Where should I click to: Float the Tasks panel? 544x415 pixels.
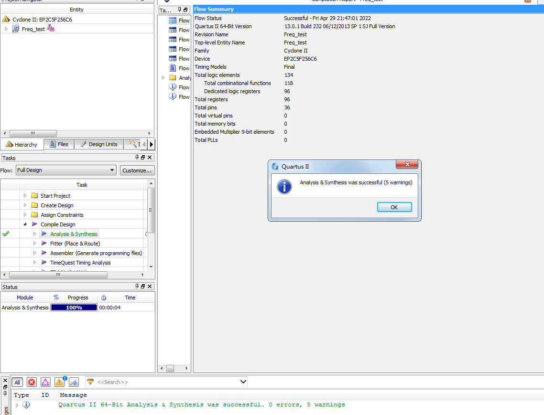(143, 157)
